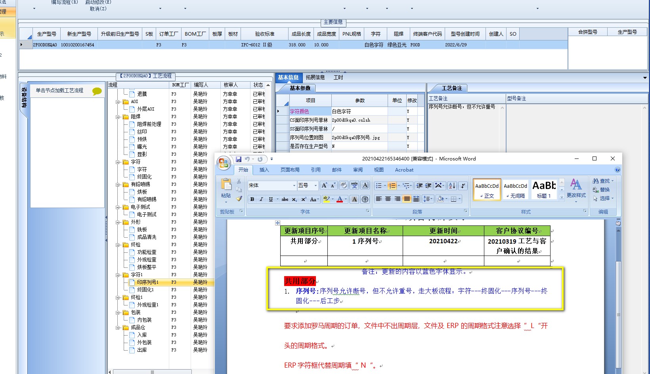650x374 pixels.
Task: Select the 印序列号1 tree item
Action: click(147, 282)
